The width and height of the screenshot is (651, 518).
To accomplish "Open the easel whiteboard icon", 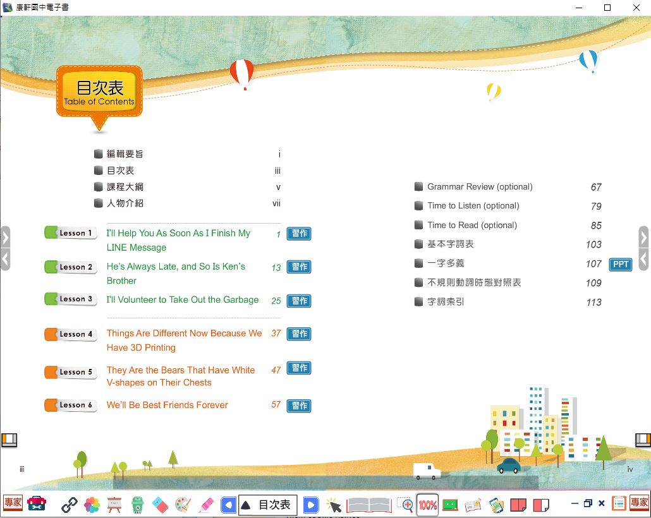I will [114, 504].
